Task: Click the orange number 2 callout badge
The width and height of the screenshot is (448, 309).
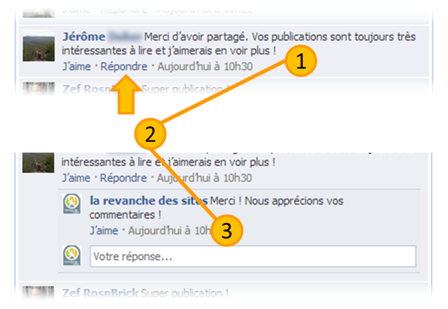Action: (150, 134)
